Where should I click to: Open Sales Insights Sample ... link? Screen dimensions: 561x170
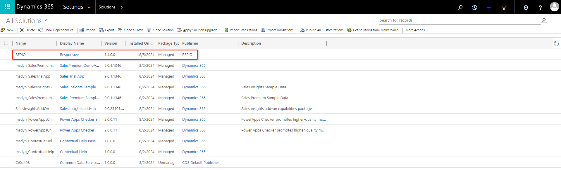pos(80,87)
